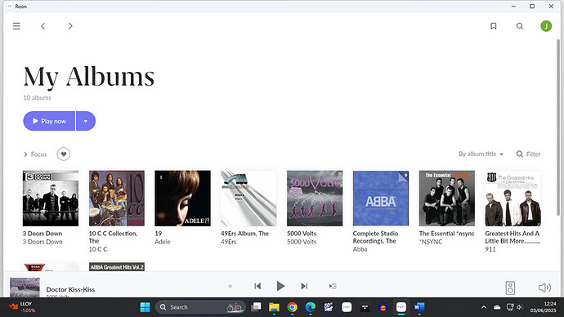The image size is (564, 317).
Task: Open Google Chrome from the taskbar
Action: click(x=293, y=307)
